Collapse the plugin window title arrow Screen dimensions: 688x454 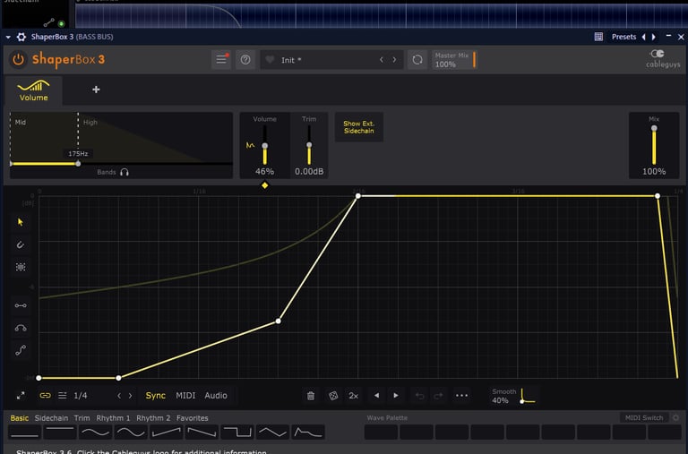click(8, 38)
